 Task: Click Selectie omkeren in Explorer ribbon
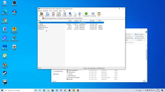[x=139, y=38]
